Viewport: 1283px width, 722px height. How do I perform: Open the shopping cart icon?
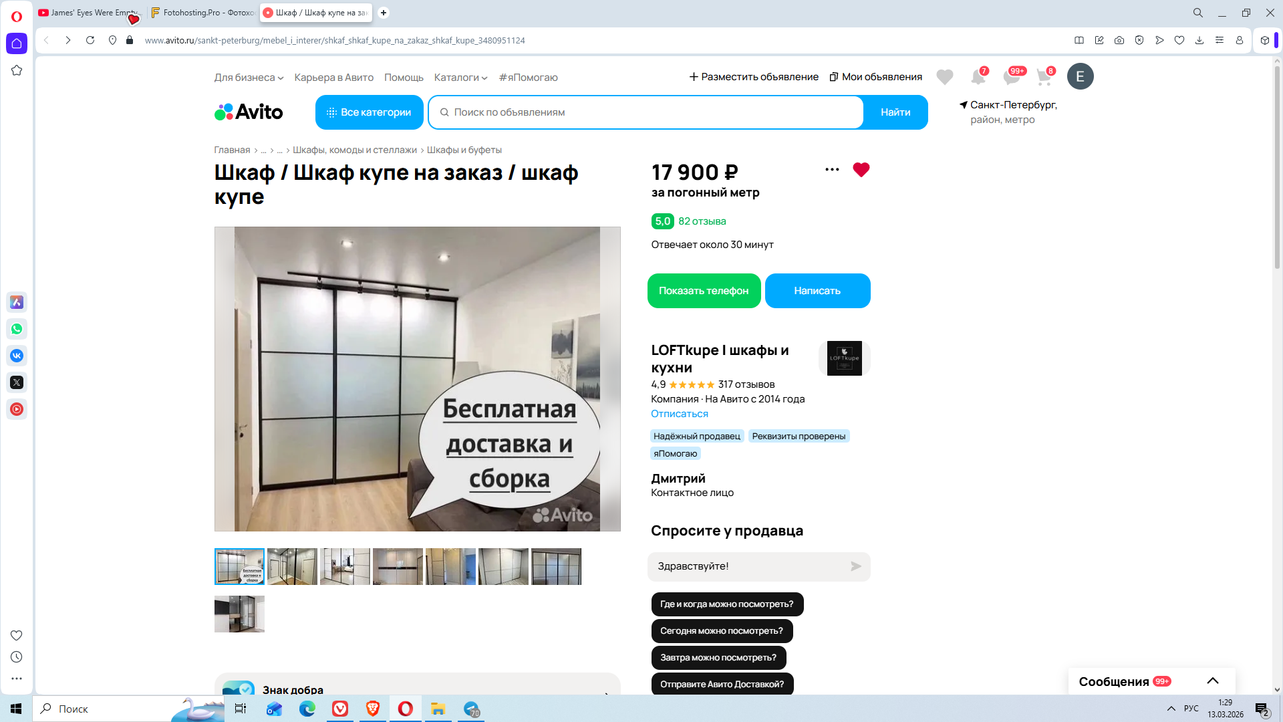[x=1044, y=77]
